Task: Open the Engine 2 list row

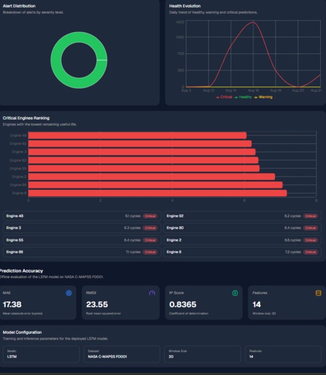Action: [x=242, y=240]
